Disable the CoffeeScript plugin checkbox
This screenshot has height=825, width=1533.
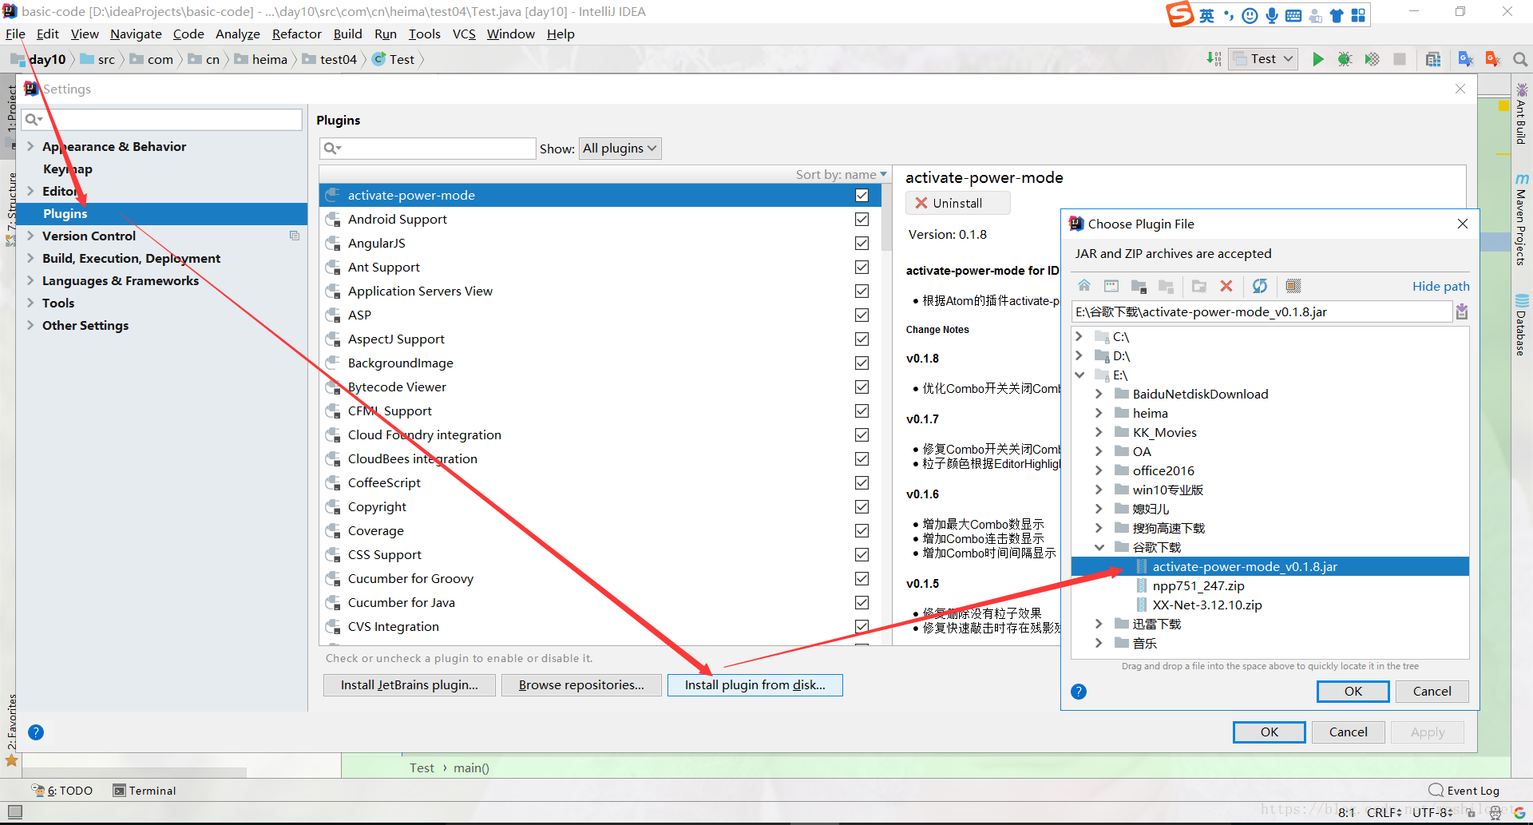click(x=862, y=482)
